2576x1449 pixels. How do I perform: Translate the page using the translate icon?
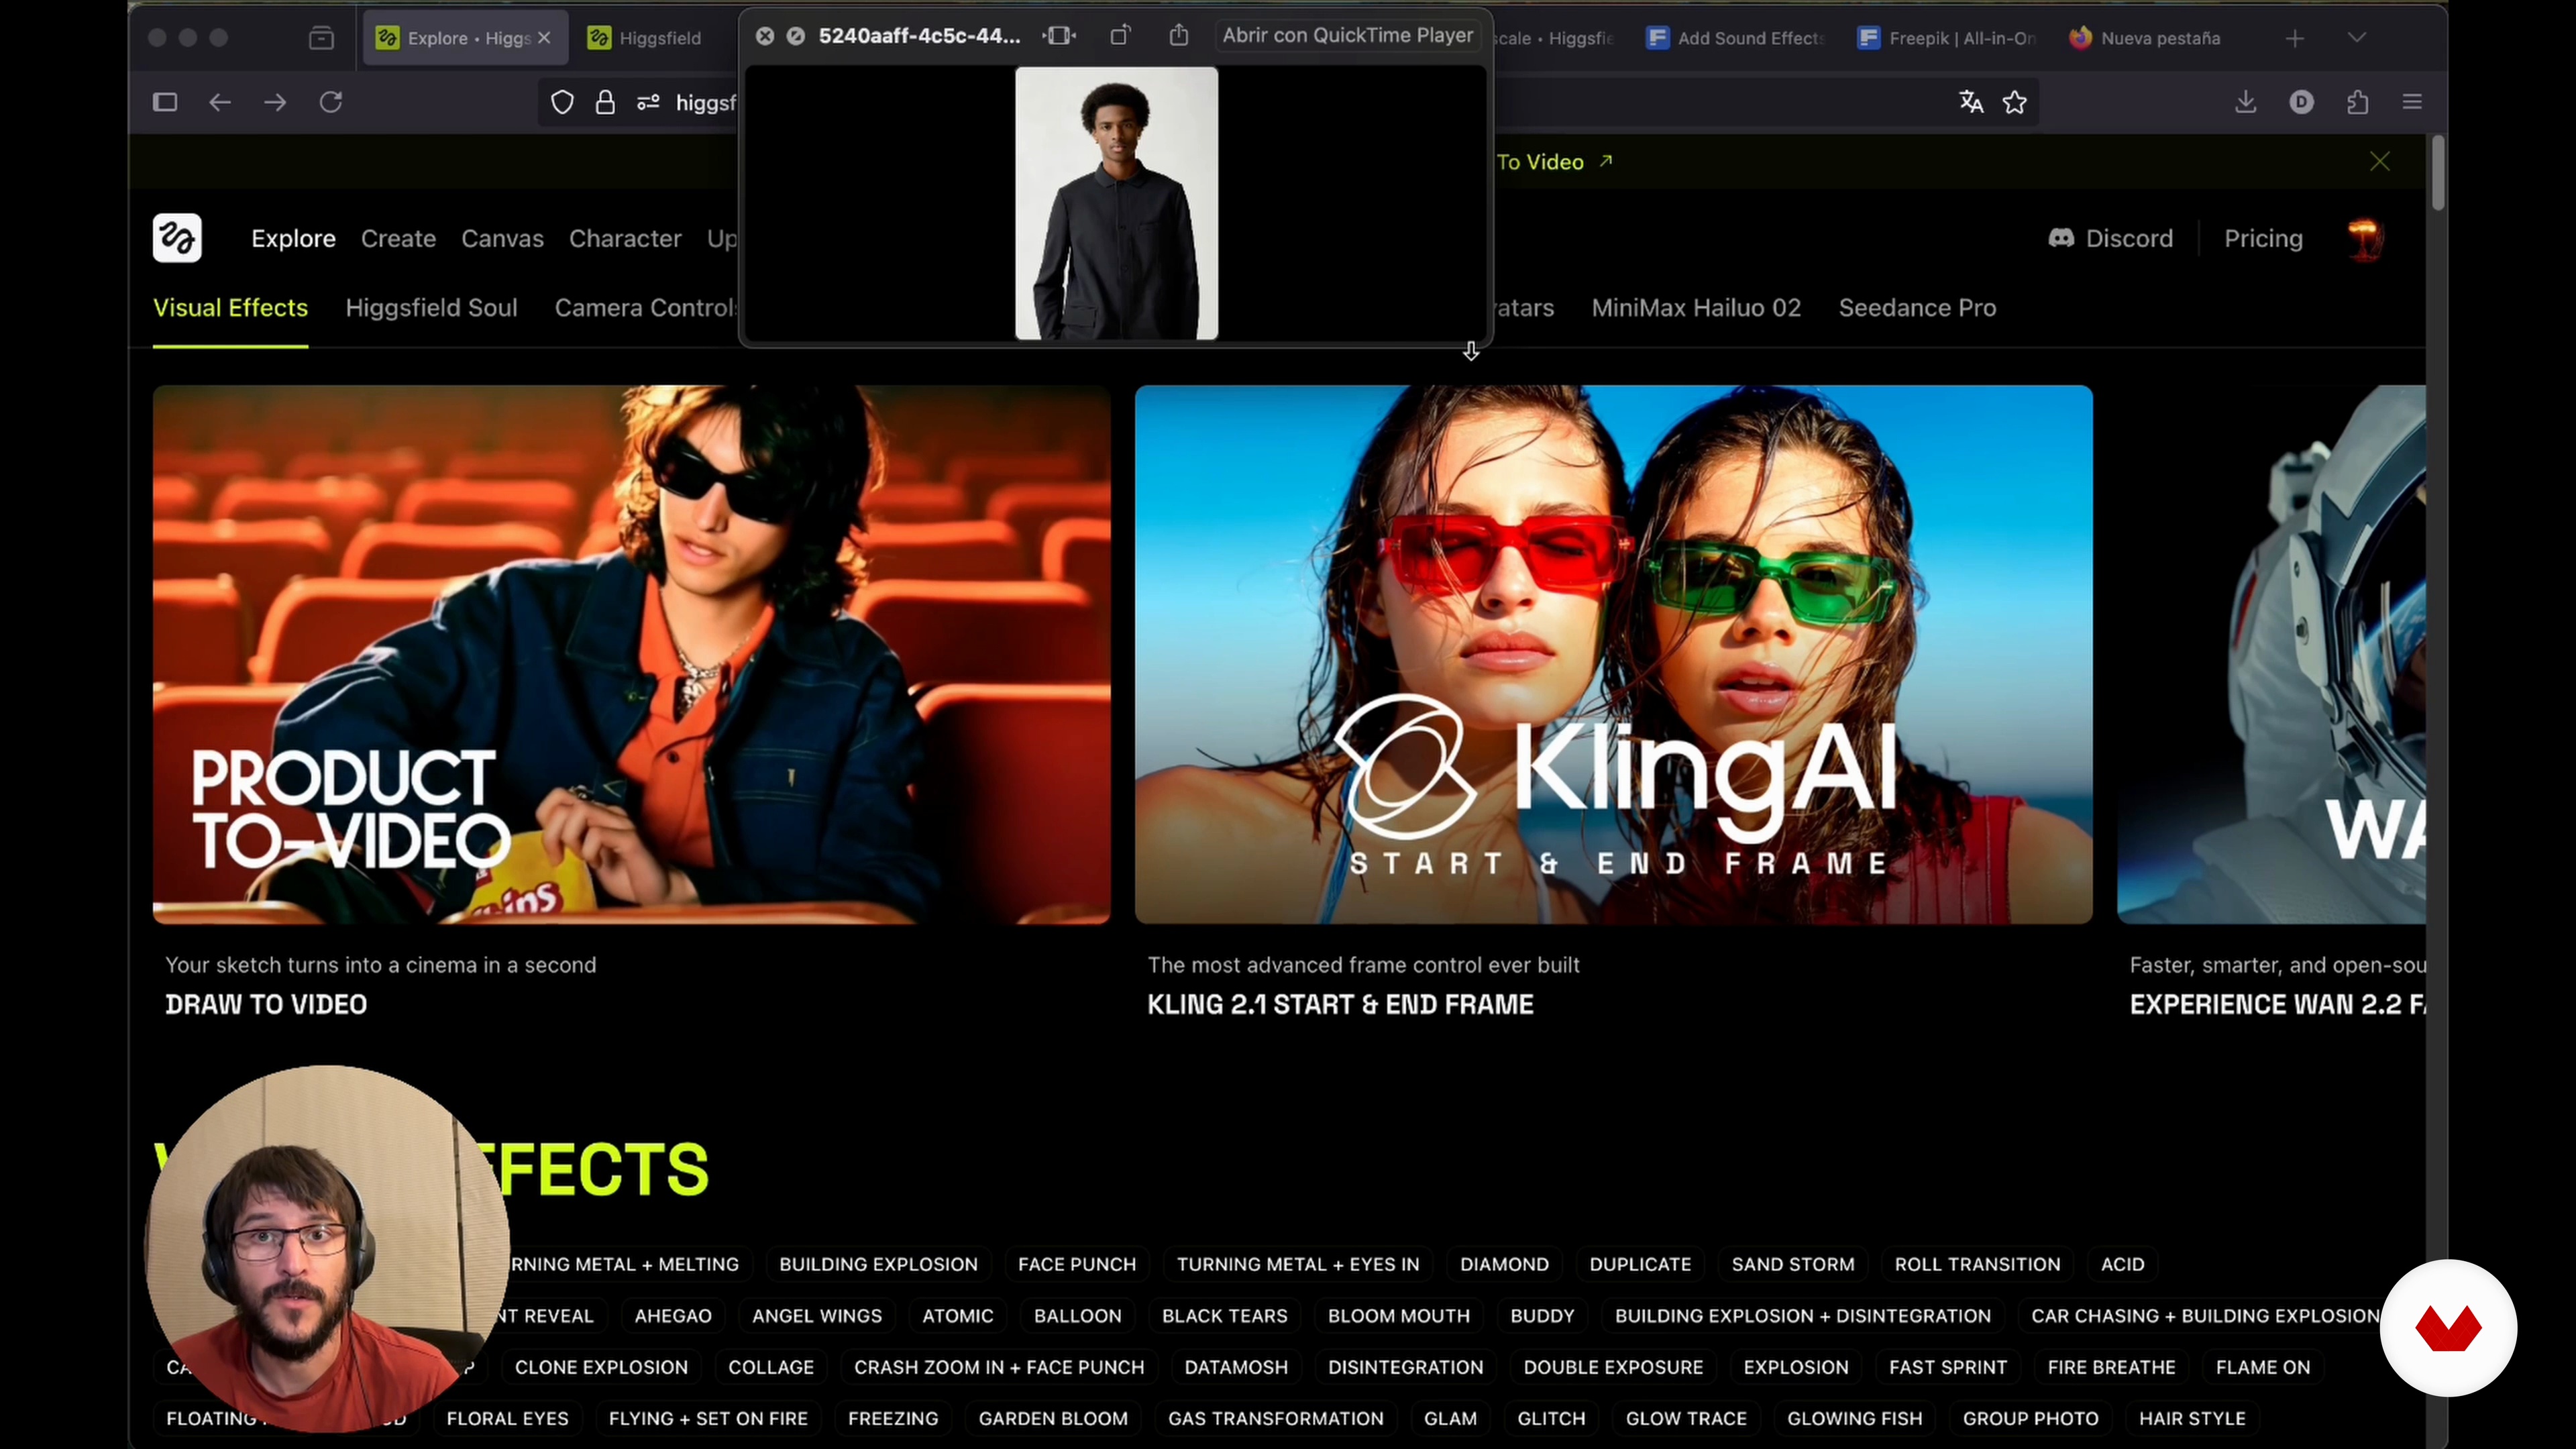pyautogui.click(x=1971, y=102)
